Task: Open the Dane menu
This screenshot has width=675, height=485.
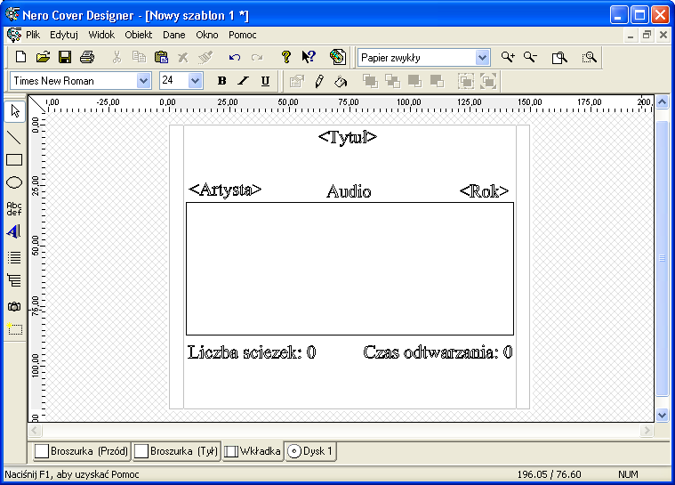Action: point(174,35)
